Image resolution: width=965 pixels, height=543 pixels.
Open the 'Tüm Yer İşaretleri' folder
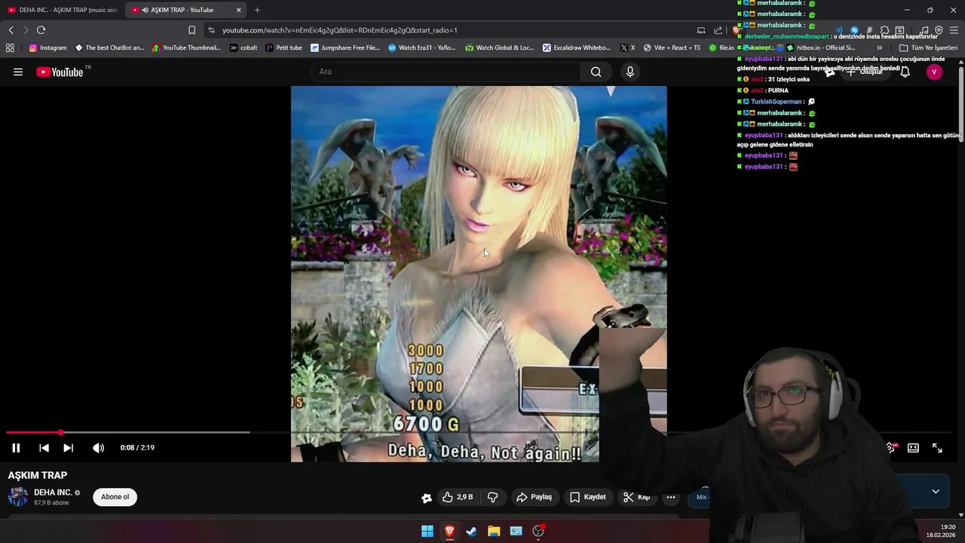click(928, 48)
